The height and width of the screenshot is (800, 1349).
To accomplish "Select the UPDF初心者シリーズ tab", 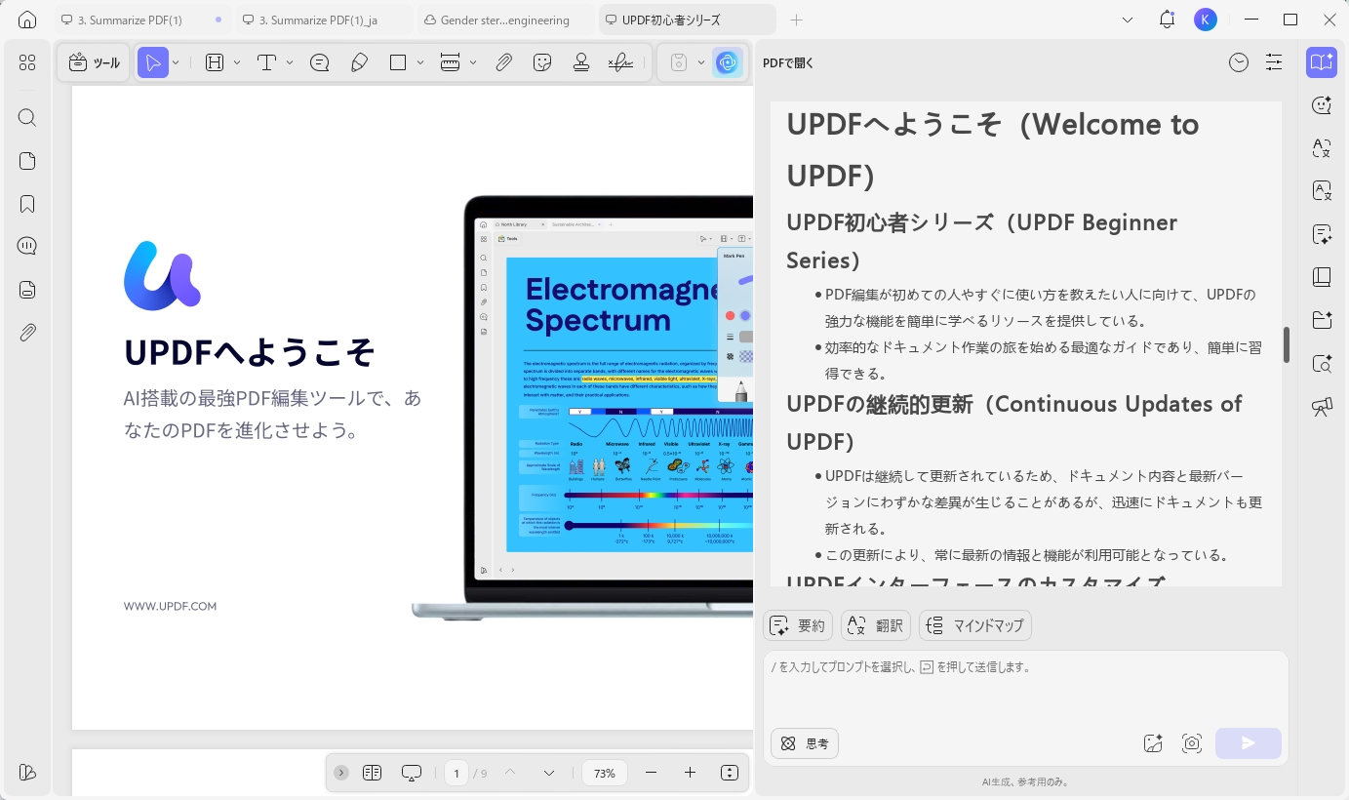I will point(687,20).
